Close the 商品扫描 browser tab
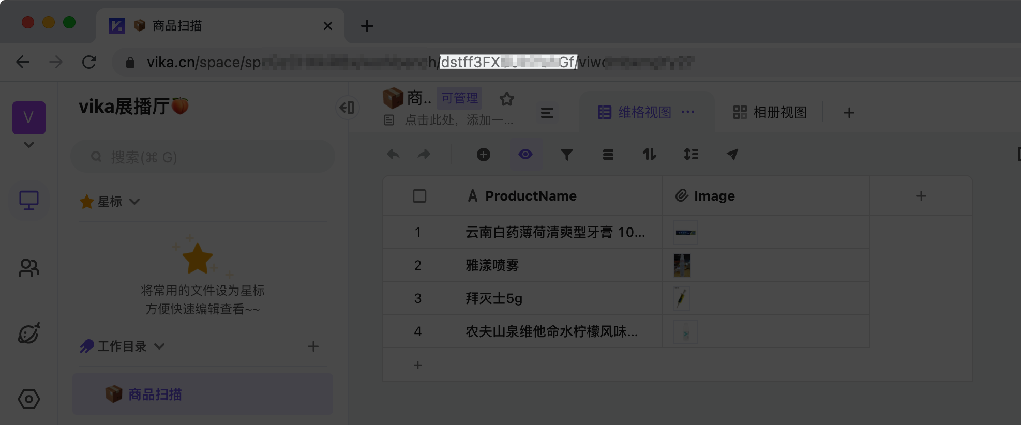The image size is (1021, 425). [328, 25]
